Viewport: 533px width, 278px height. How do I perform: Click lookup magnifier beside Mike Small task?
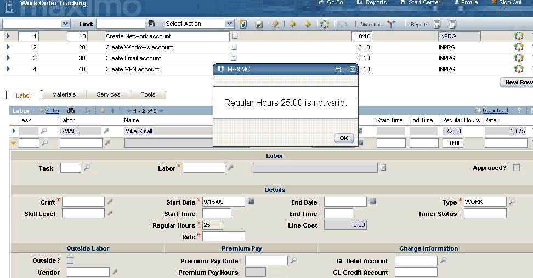pos(44,131)
